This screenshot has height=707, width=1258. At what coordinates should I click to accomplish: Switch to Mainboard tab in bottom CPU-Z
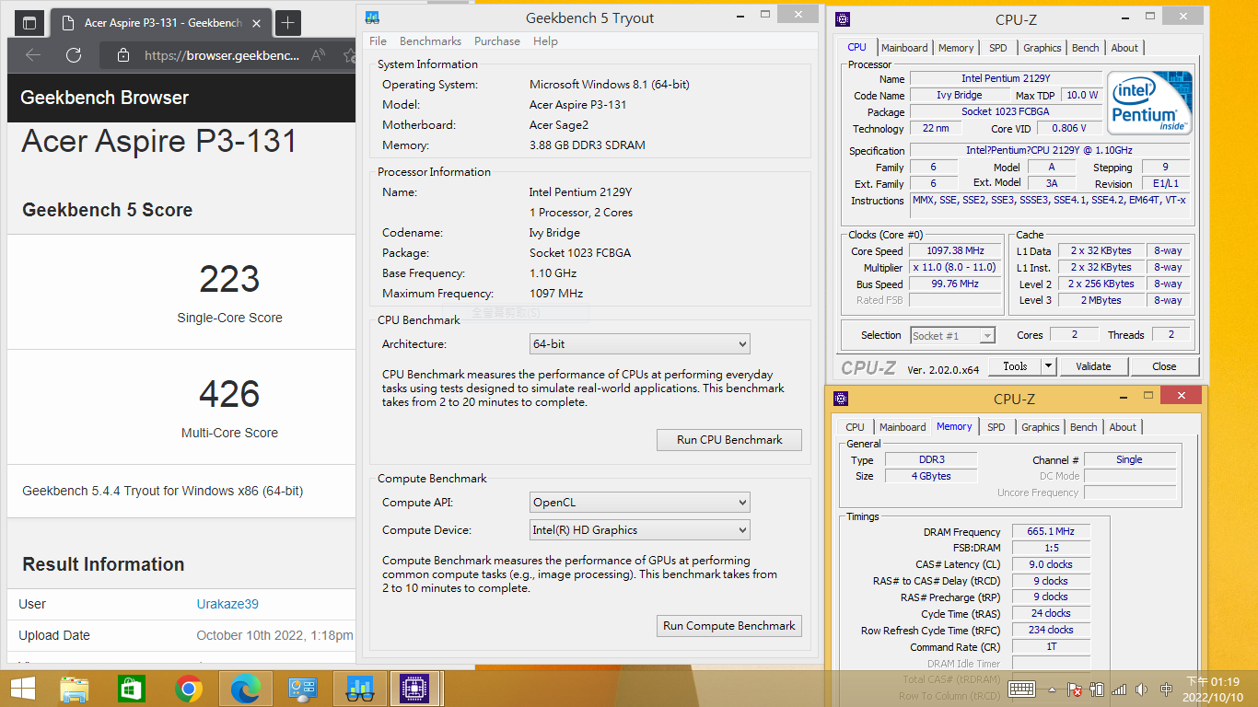point(903,427)
